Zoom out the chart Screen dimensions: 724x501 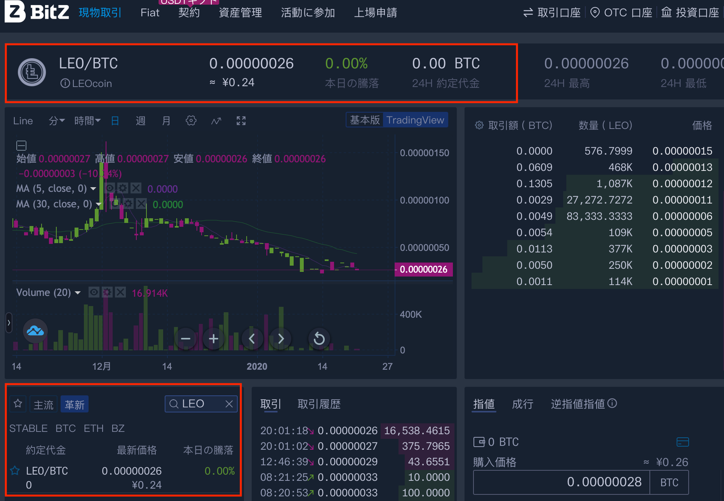pos(186,339)
